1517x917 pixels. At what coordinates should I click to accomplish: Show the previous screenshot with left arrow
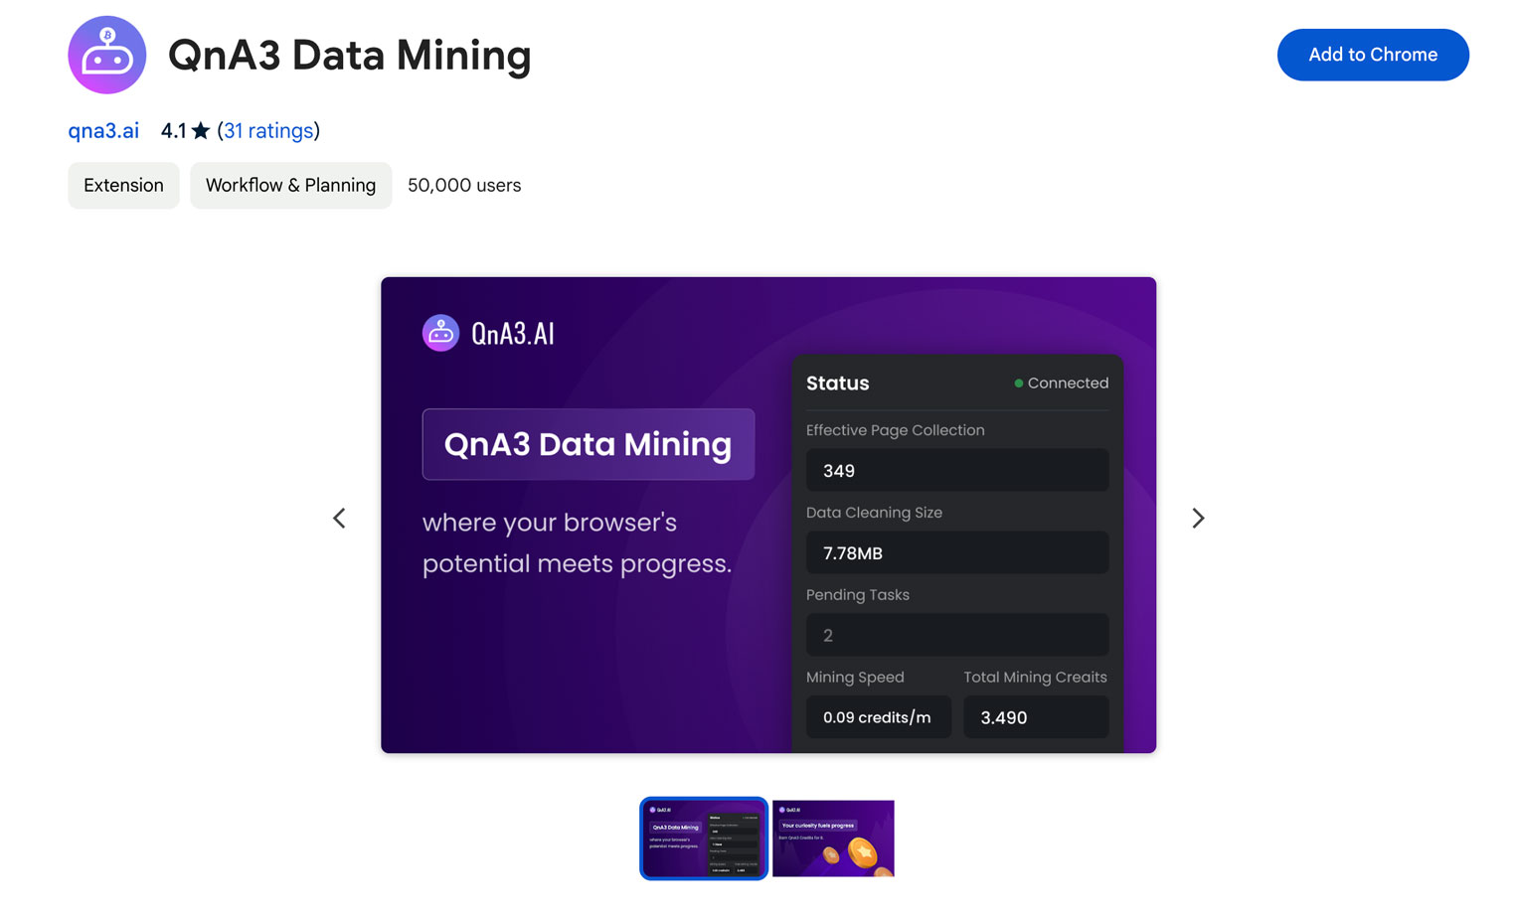(339, 518)
